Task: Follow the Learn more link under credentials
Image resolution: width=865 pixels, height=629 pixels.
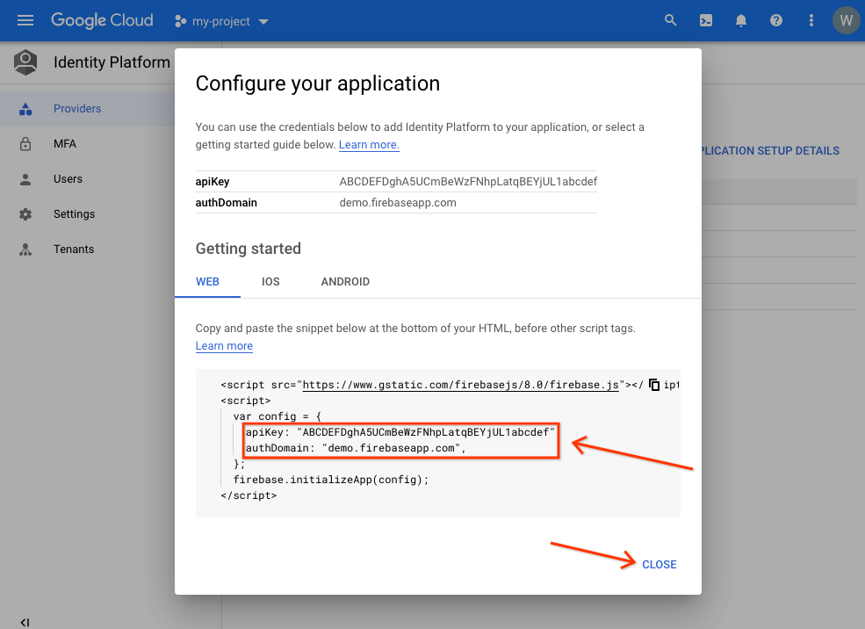Action: (369, 145)
